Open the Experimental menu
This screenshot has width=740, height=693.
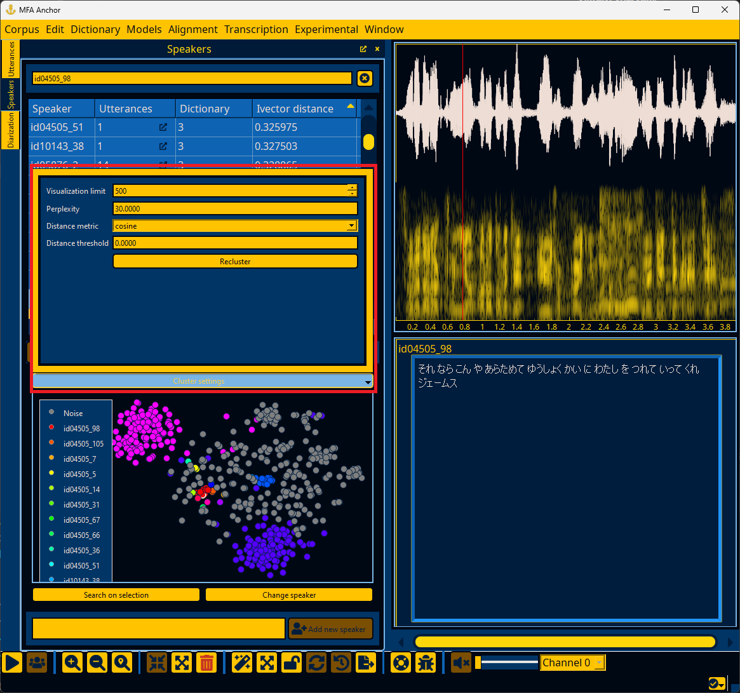click(326, 29)
